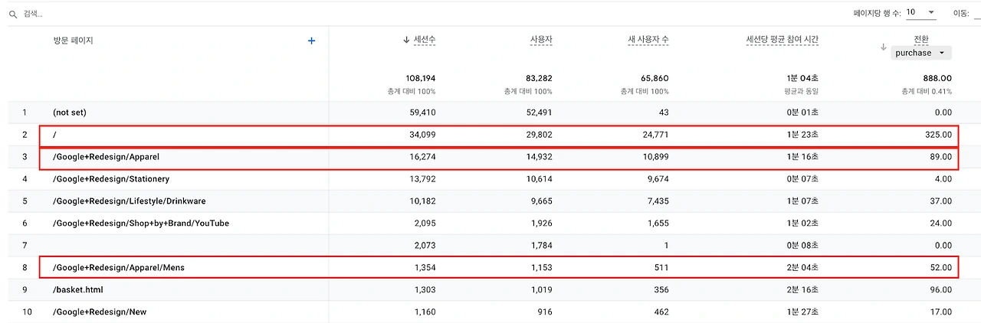
Task: Click conversions value 325.00
Action: pyautogui.click(x=938, y=135)
